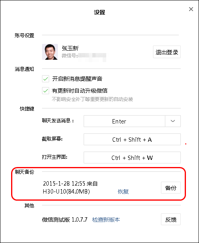Image resolution: width=199 pixels, height=243 pixels.
Task: Click the 检查新版本 link
Action: [106, 220]
